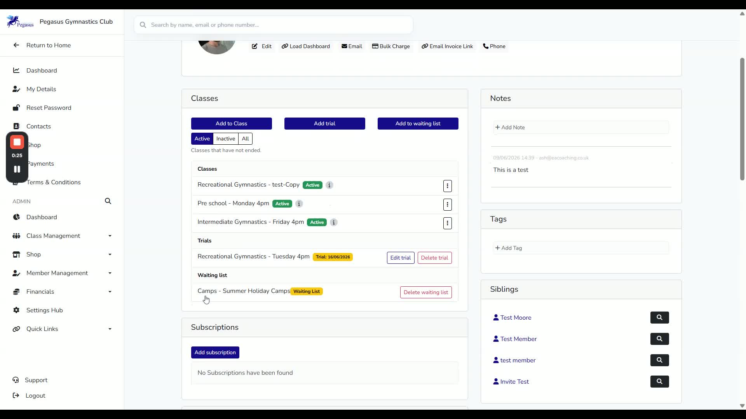
Task: Show Inactive classes filter
Action: coord(225,139)
